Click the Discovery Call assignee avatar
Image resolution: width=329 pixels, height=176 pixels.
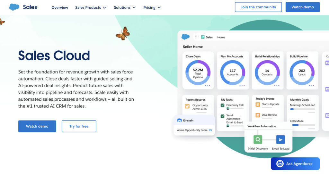pyautogui.click(x=228, y=108)
